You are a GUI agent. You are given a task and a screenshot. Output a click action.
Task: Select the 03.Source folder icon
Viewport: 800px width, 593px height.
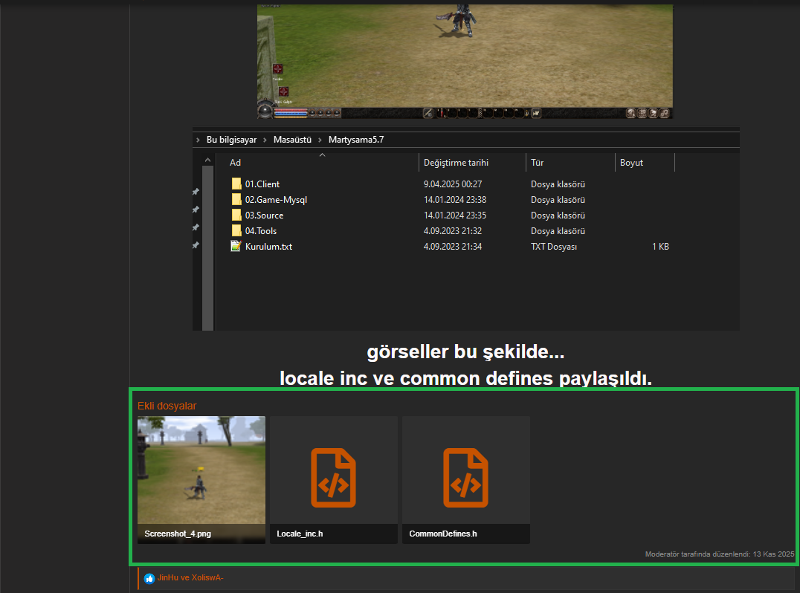pyautogui.click(x=236, y=216)
